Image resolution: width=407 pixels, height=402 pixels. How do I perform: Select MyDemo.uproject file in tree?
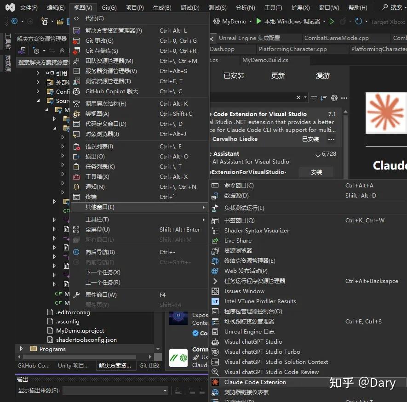80,331
